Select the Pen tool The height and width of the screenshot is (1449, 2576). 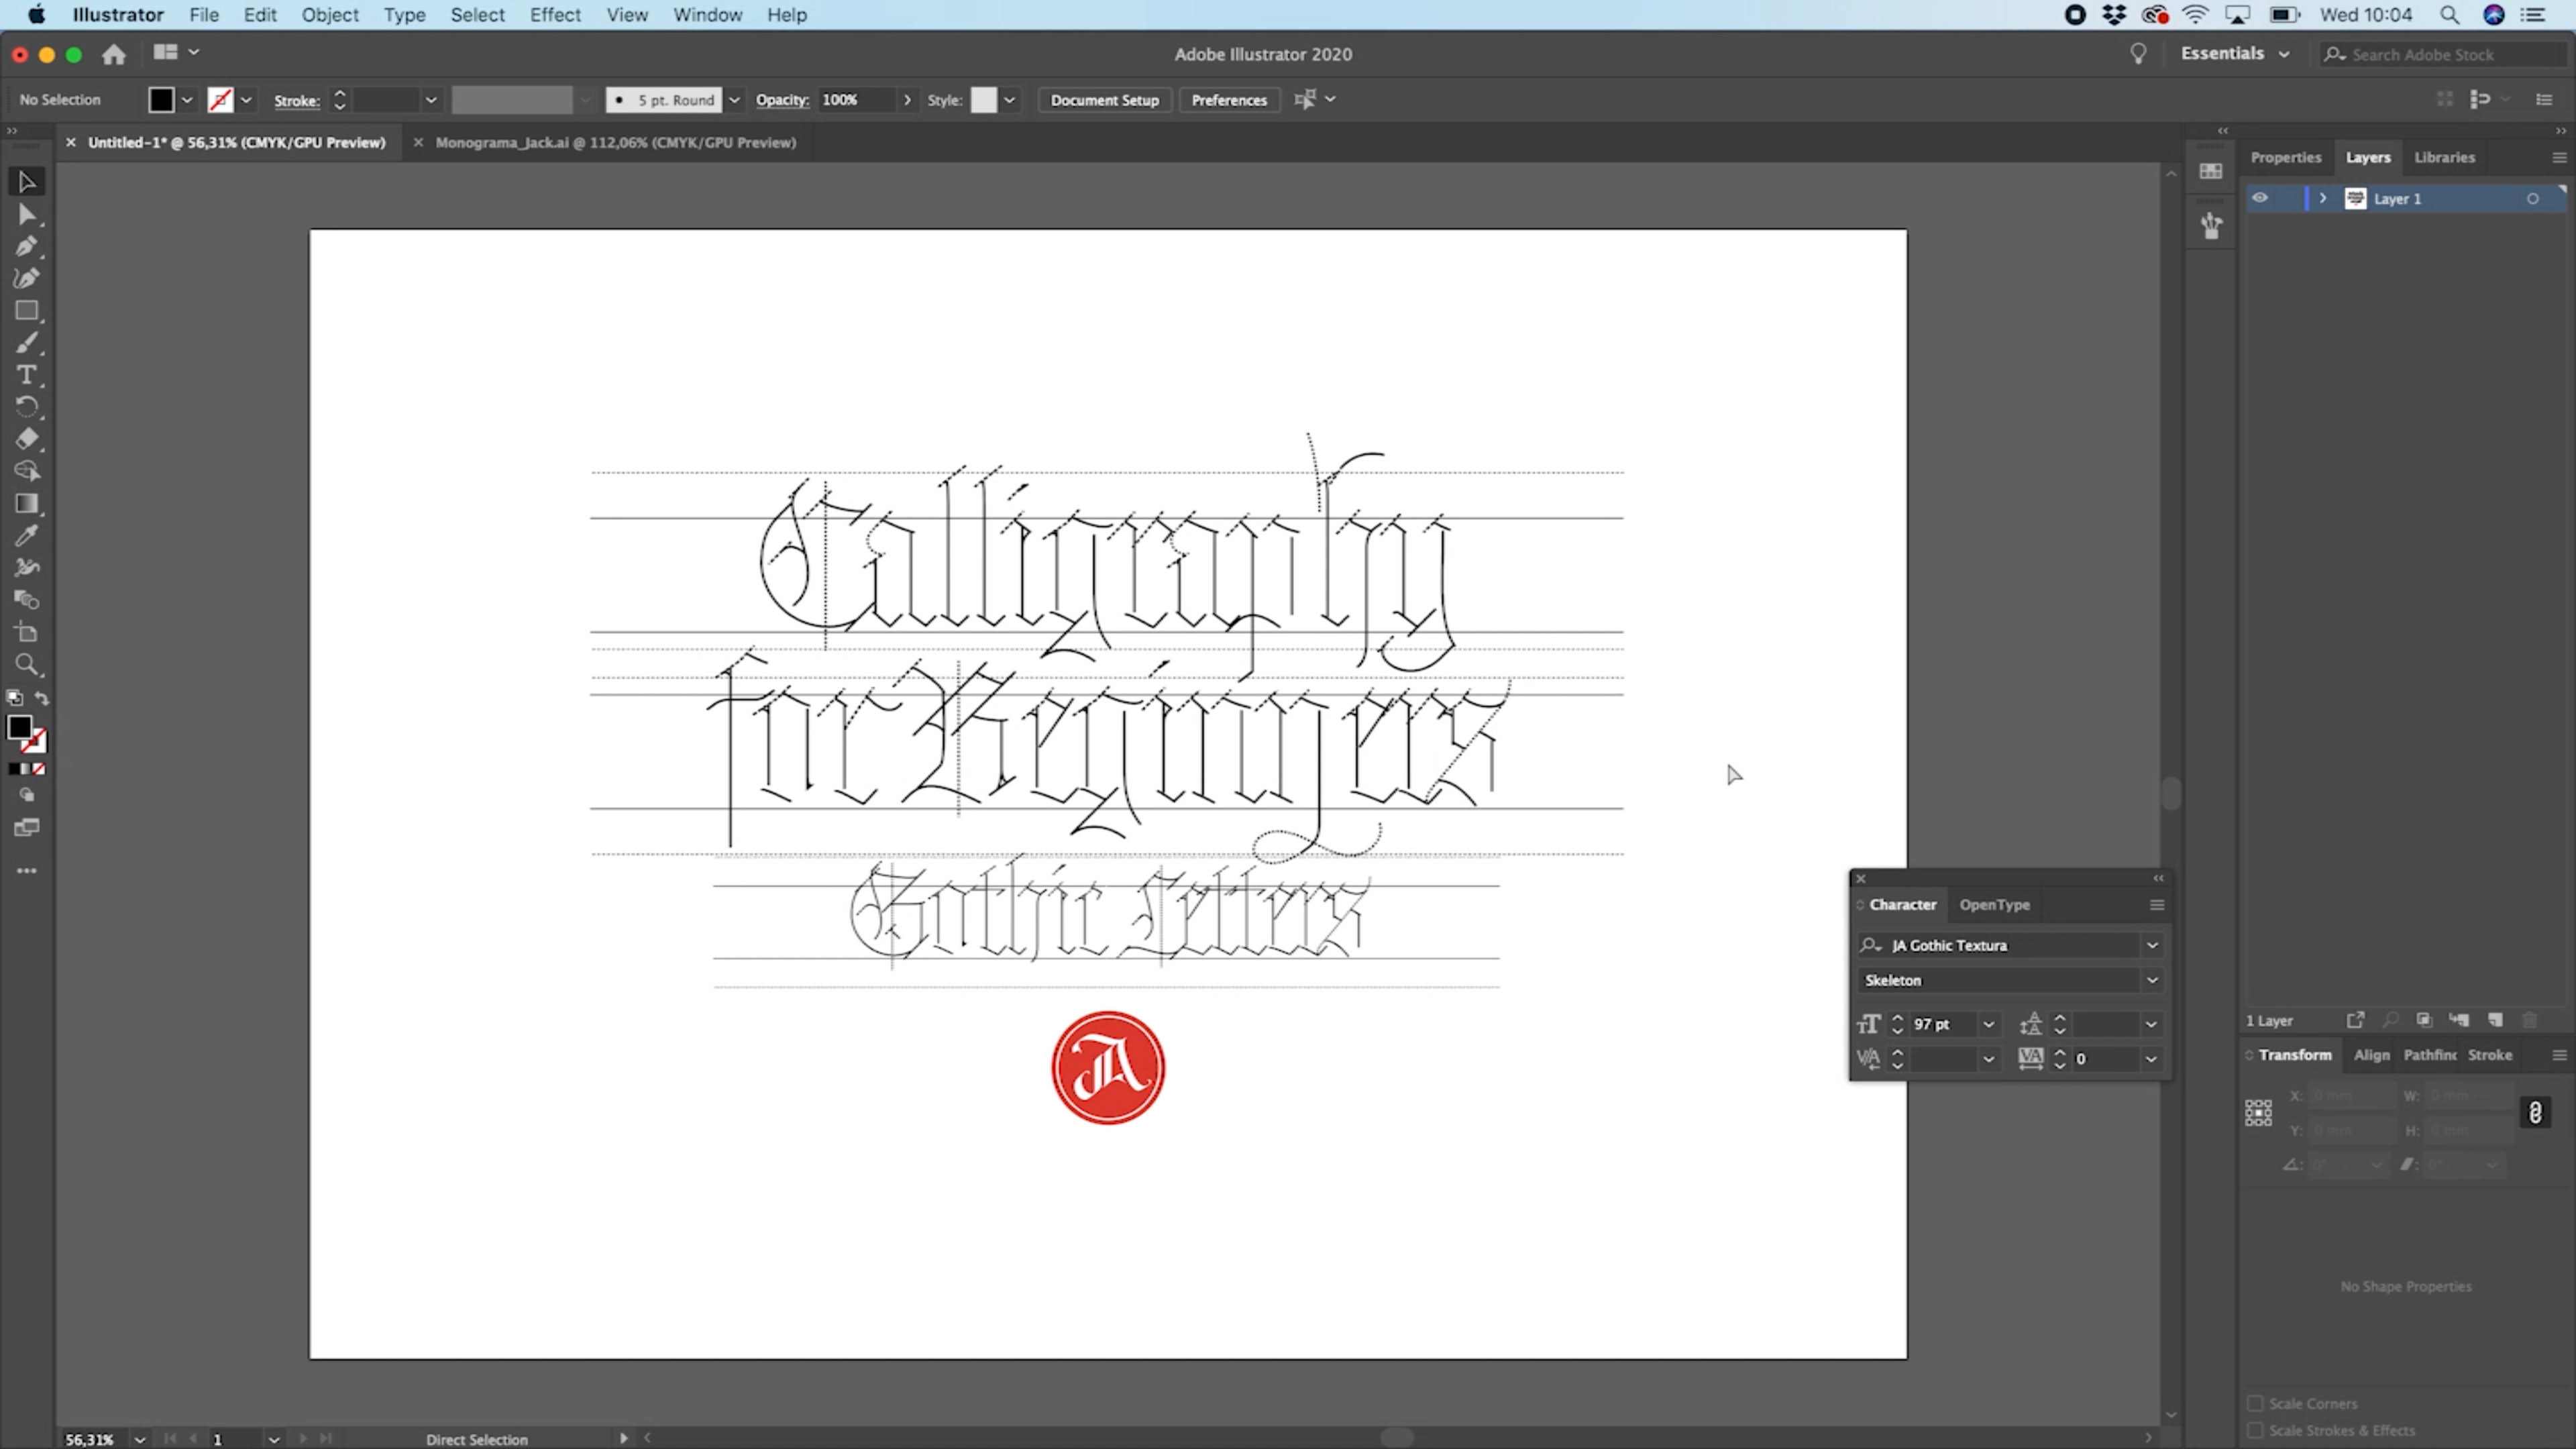[x=27, y=246]
